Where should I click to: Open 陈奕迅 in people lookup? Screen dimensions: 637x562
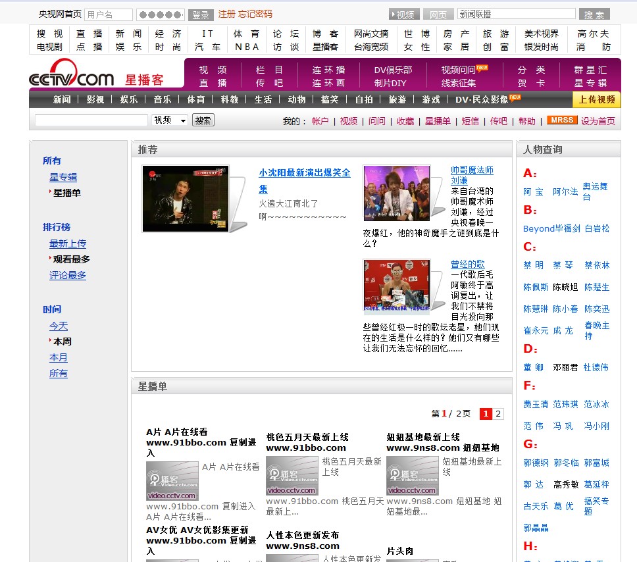pos(597,309)
